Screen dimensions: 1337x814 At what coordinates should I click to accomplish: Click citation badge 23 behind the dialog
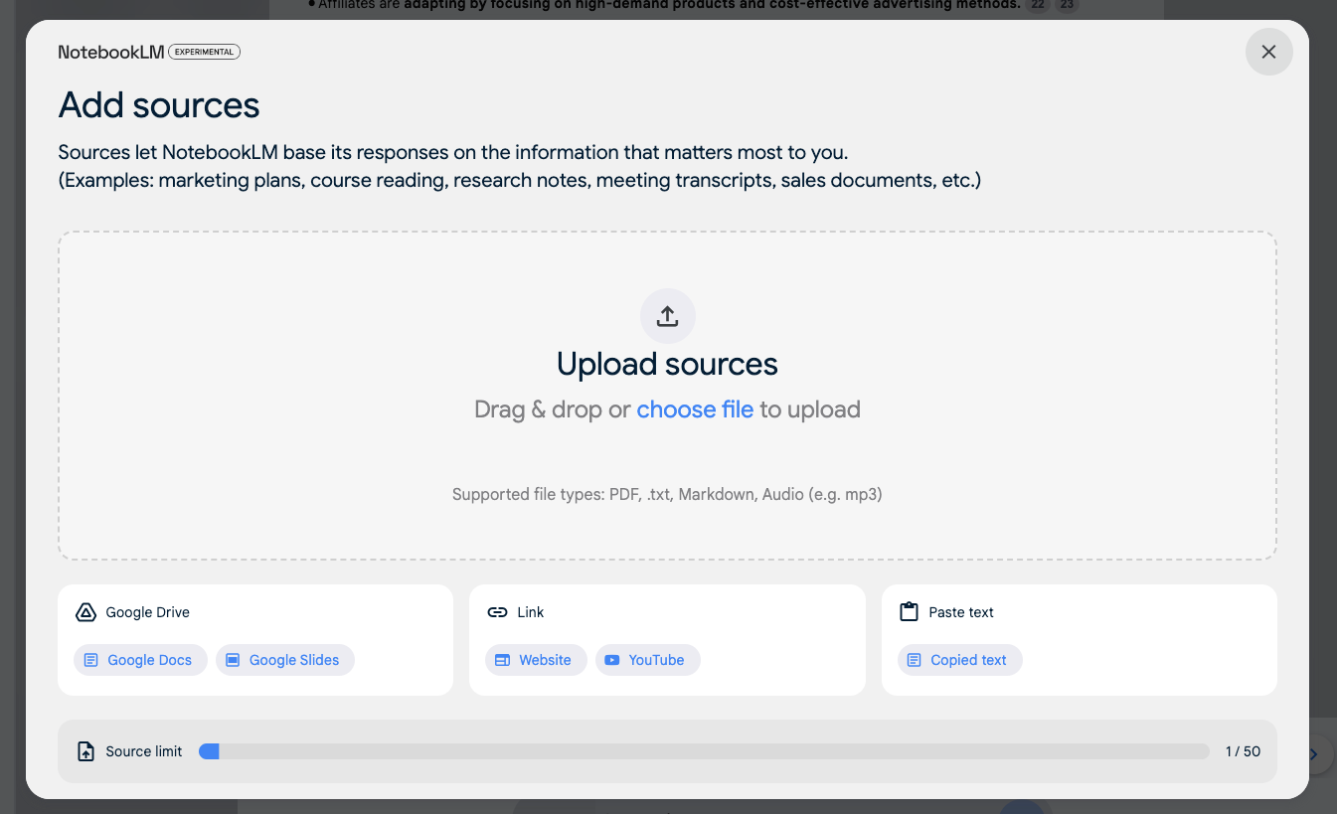pyautogui.click(x=1067, y=5)
